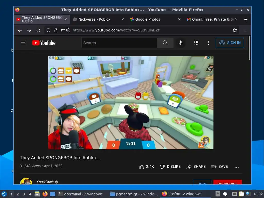This screenshot has height=198, width=264.
Task: Open YouTube settings three-dot menu
Action: pyautogui.click(x=208, y=43)
